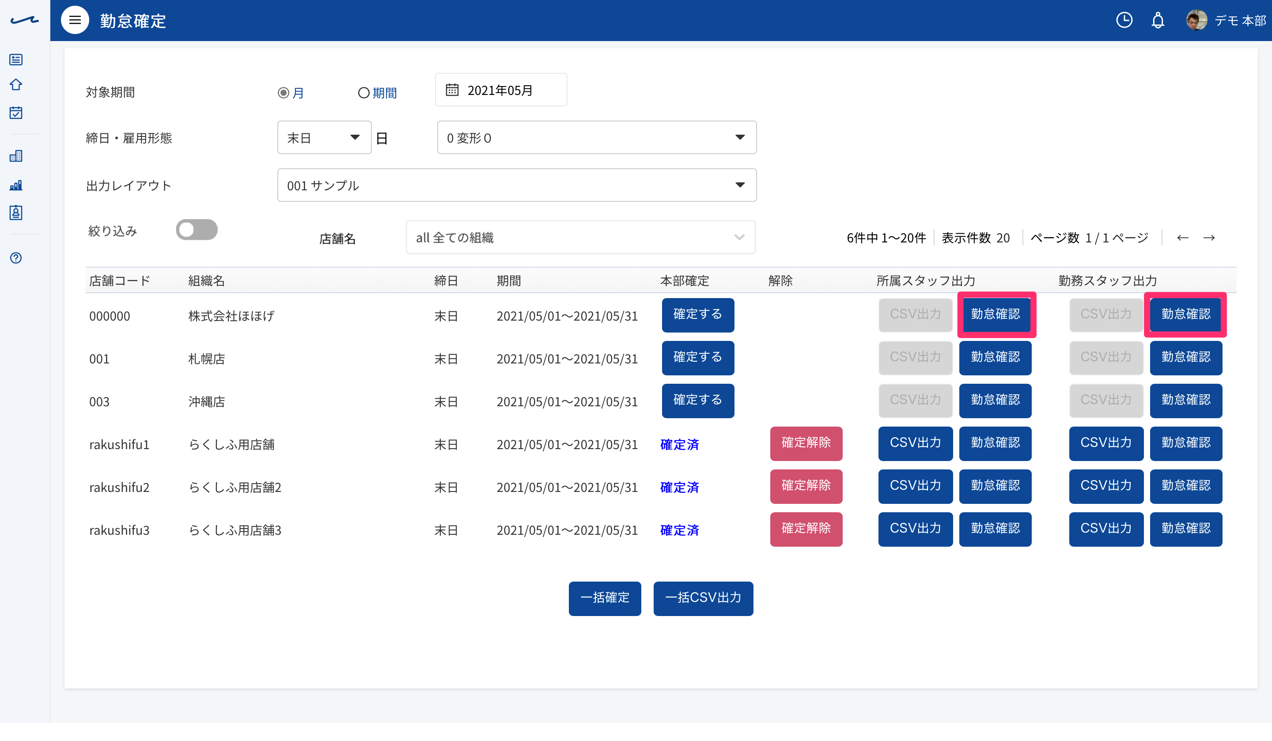
Task: Open the 末日 closing day dropdown
Action: (x=324, y=137)
